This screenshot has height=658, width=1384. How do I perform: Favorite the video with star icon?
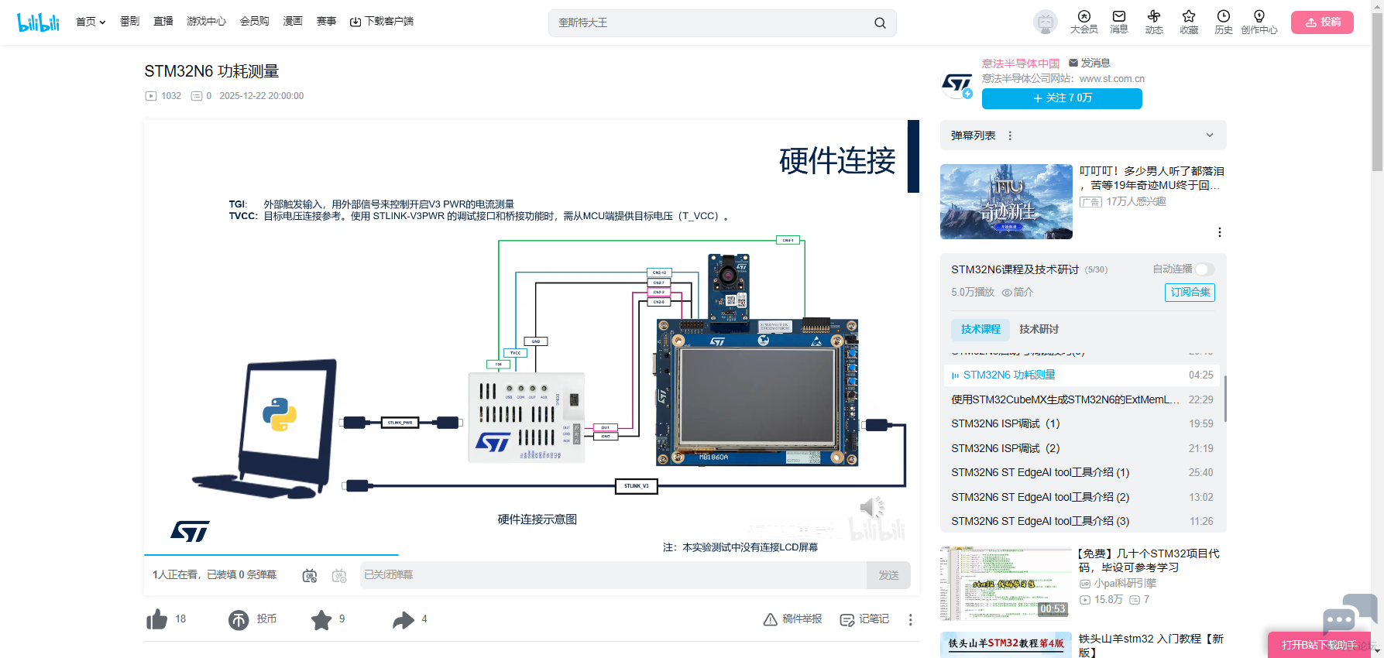pos(321,619)
